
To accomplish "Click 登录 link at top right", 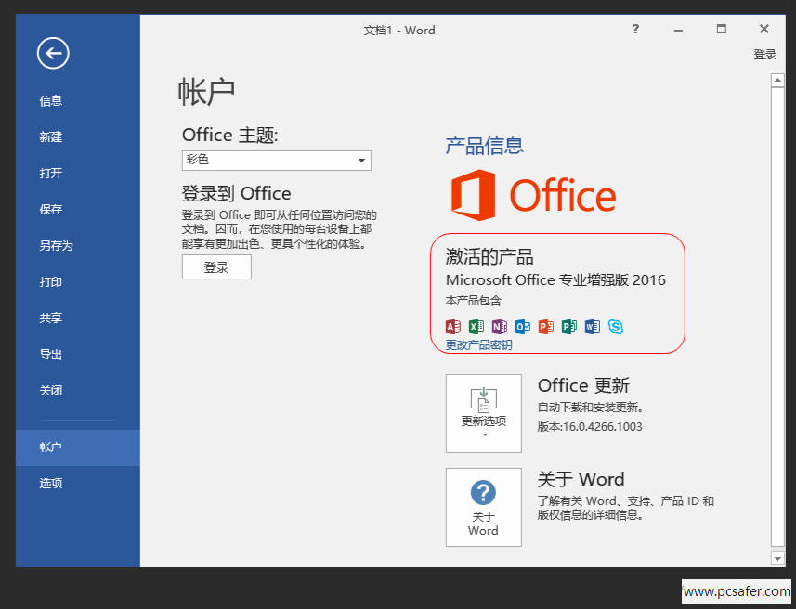I will click(764, 54).
